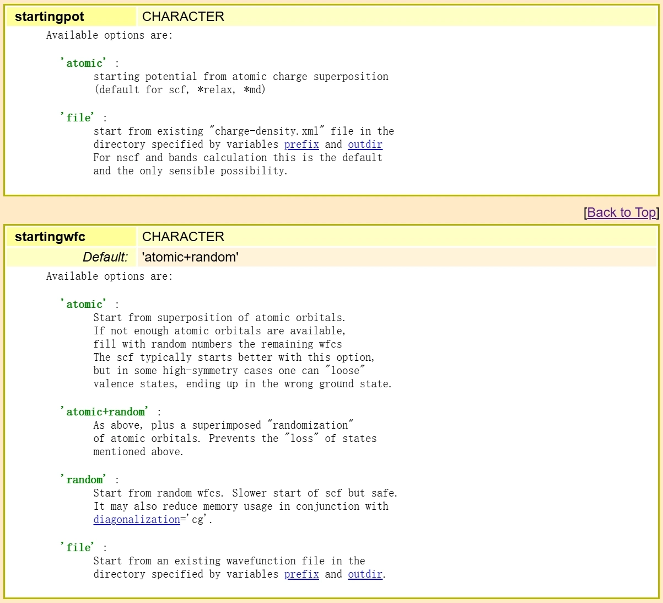The width and height of the screenshot is (663, 603).
Task: Click the CHARACTER type in the startingwfc header
Action: point(183,237)
